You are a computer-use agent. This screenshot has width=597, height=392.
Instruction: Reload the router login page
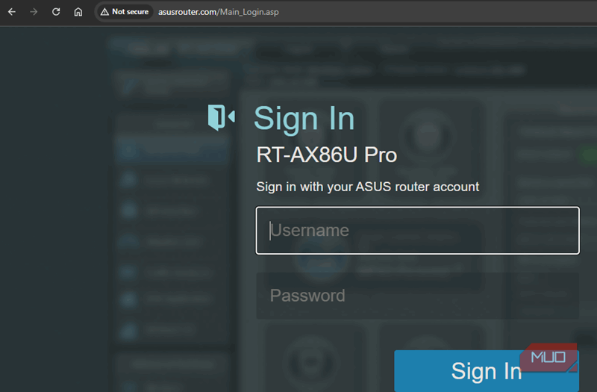56,12
